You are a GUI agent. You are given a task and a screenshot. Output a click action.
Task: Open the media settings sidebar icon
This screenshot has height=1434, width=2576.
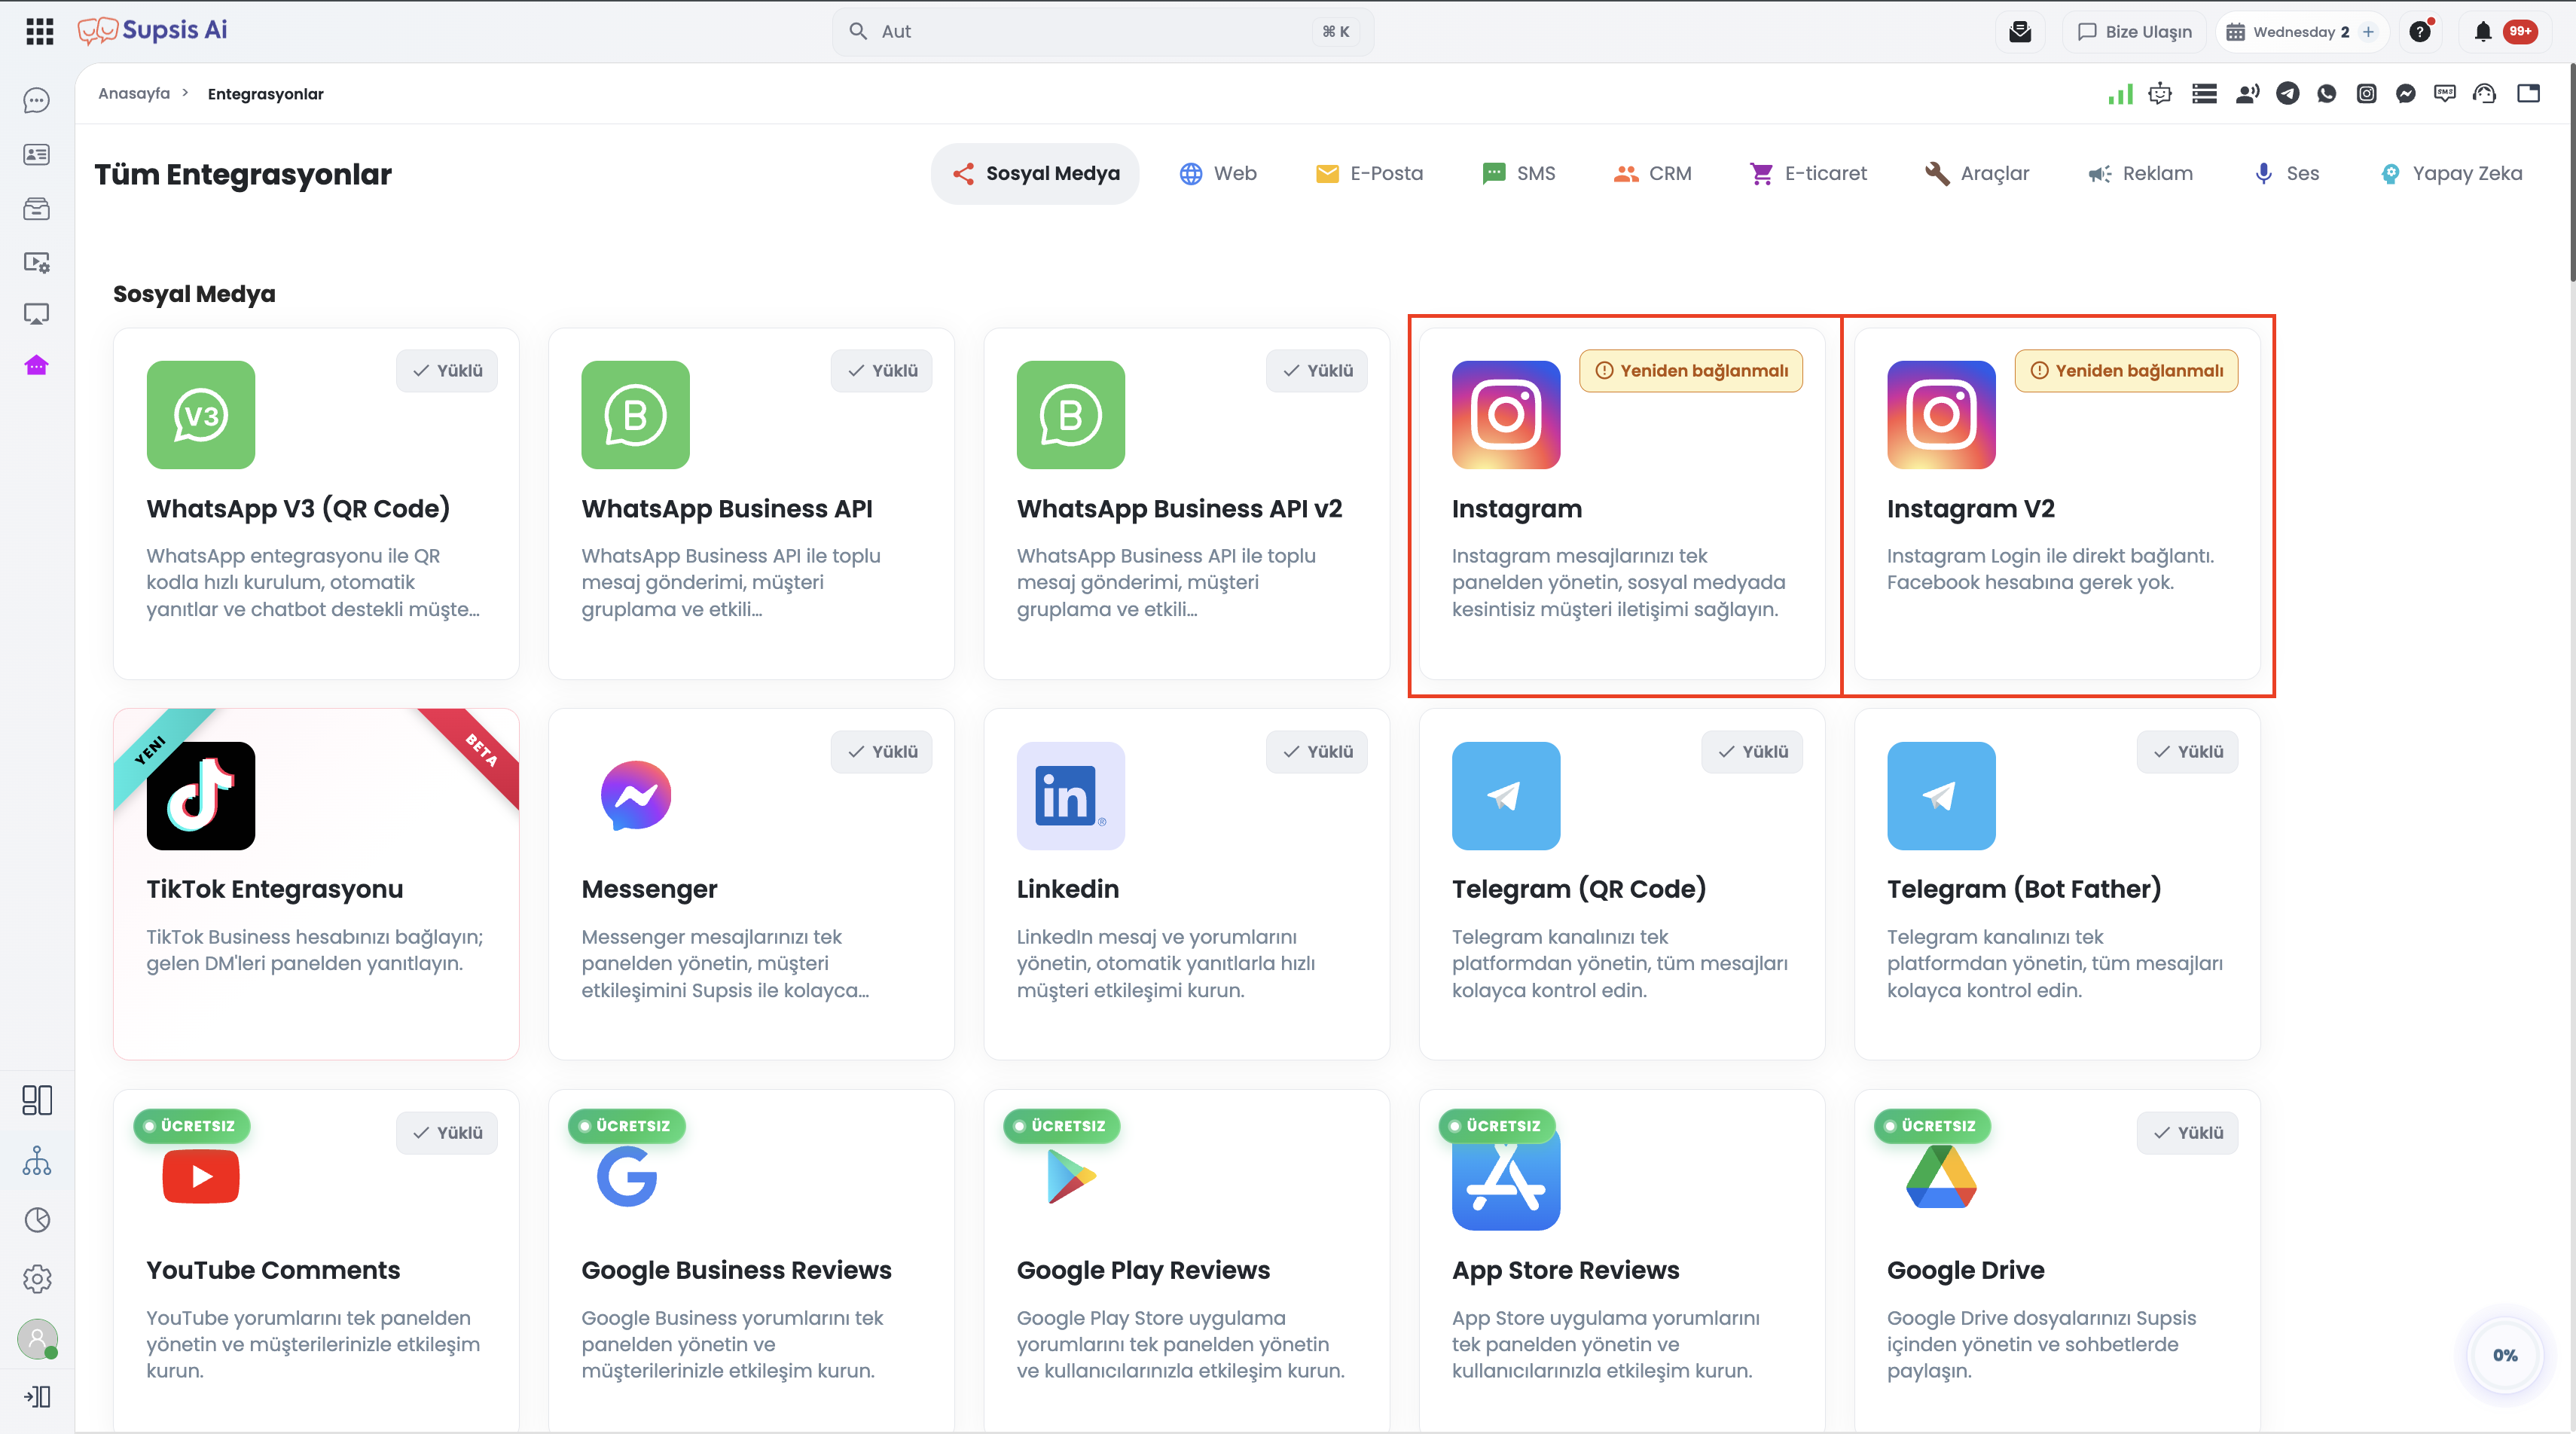(37, 262)
